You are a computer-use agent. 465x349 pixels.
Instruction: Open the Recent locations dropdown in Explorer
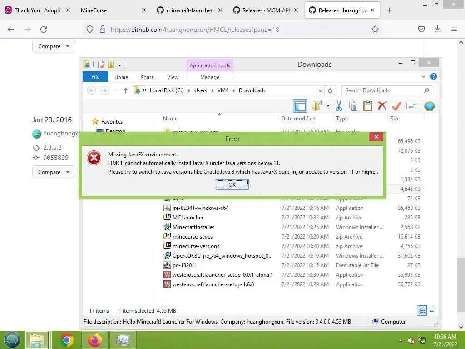(x=116, y=90)
